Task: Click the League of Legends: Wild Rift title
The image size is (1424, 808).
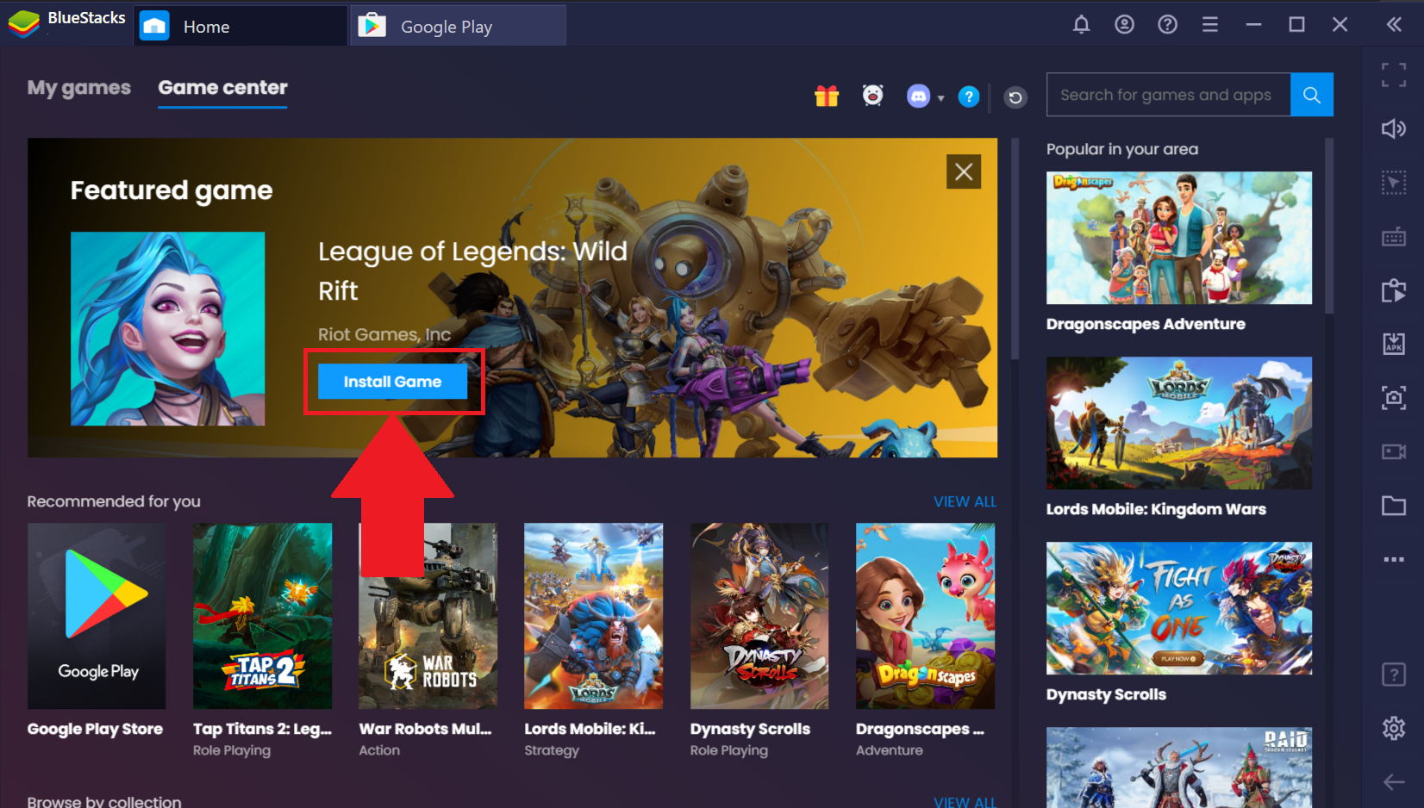Action: [x=472, y=270]
